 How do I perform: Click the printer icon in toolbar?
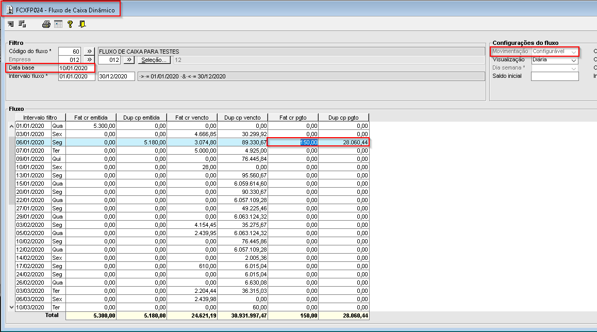click(46, 24)
